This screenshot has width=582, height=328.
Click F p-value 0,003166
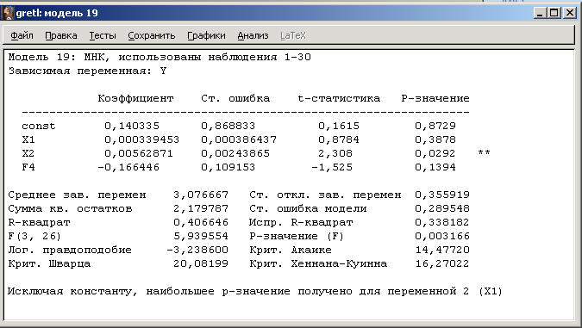tap(442, 236)
